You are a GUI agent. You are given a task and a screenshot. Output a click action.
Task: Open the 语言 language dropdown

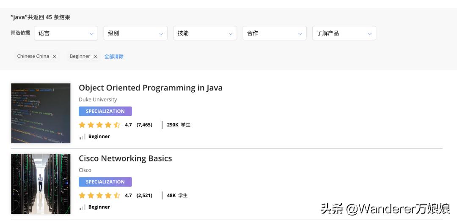66,33
